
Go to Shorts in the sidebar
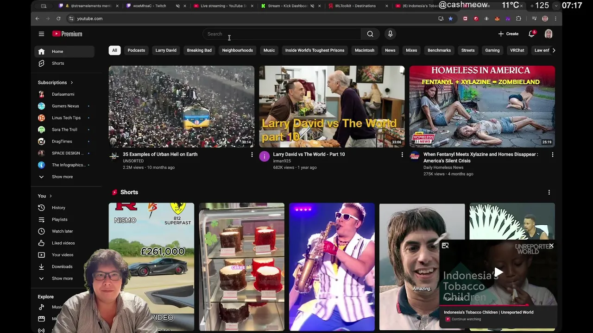58,63
